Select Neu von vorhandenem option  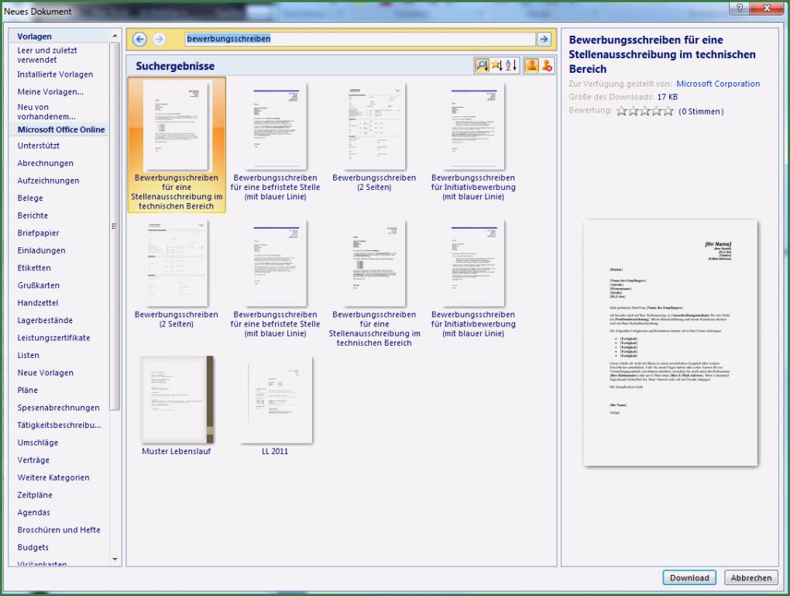click(x=46, y=112)
